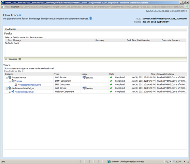Click the browser address bar URL

[94, 7]
